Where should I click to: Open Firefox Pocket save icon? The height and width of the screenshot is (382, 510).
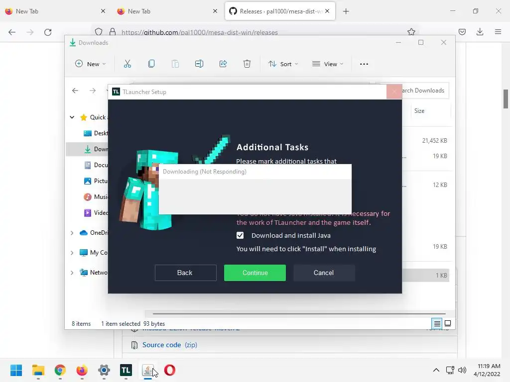(x=462, y=32)
